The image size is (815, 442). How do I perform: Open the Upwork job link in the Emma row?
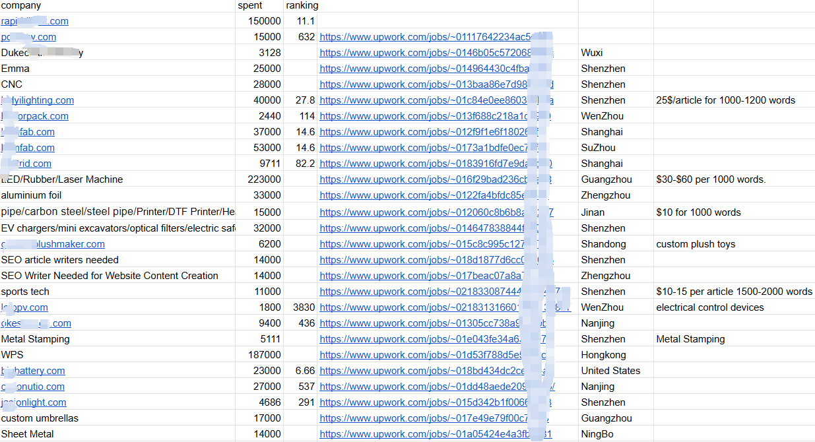(x=436, y=69)
